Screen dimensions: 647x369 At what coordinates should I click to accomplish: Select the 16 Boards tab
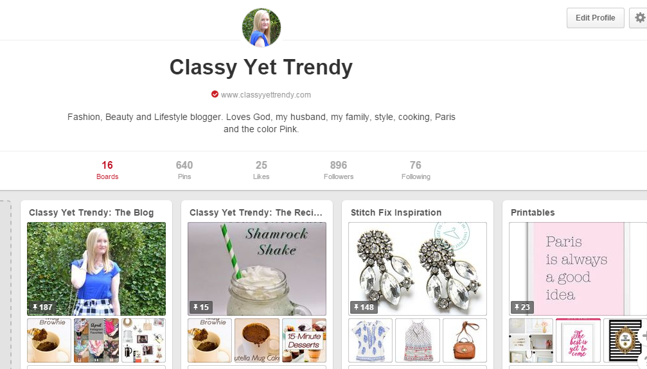107,170
